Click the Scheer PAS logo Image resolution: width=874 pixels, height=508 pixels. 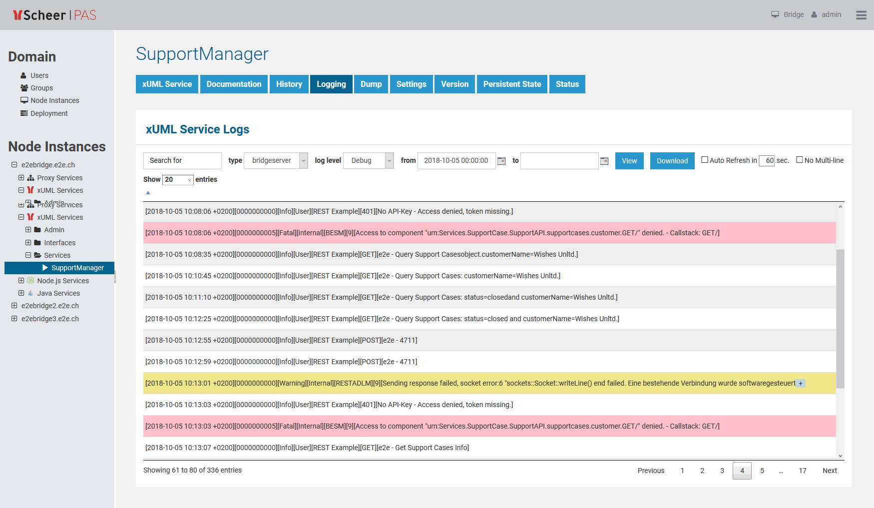54,15
